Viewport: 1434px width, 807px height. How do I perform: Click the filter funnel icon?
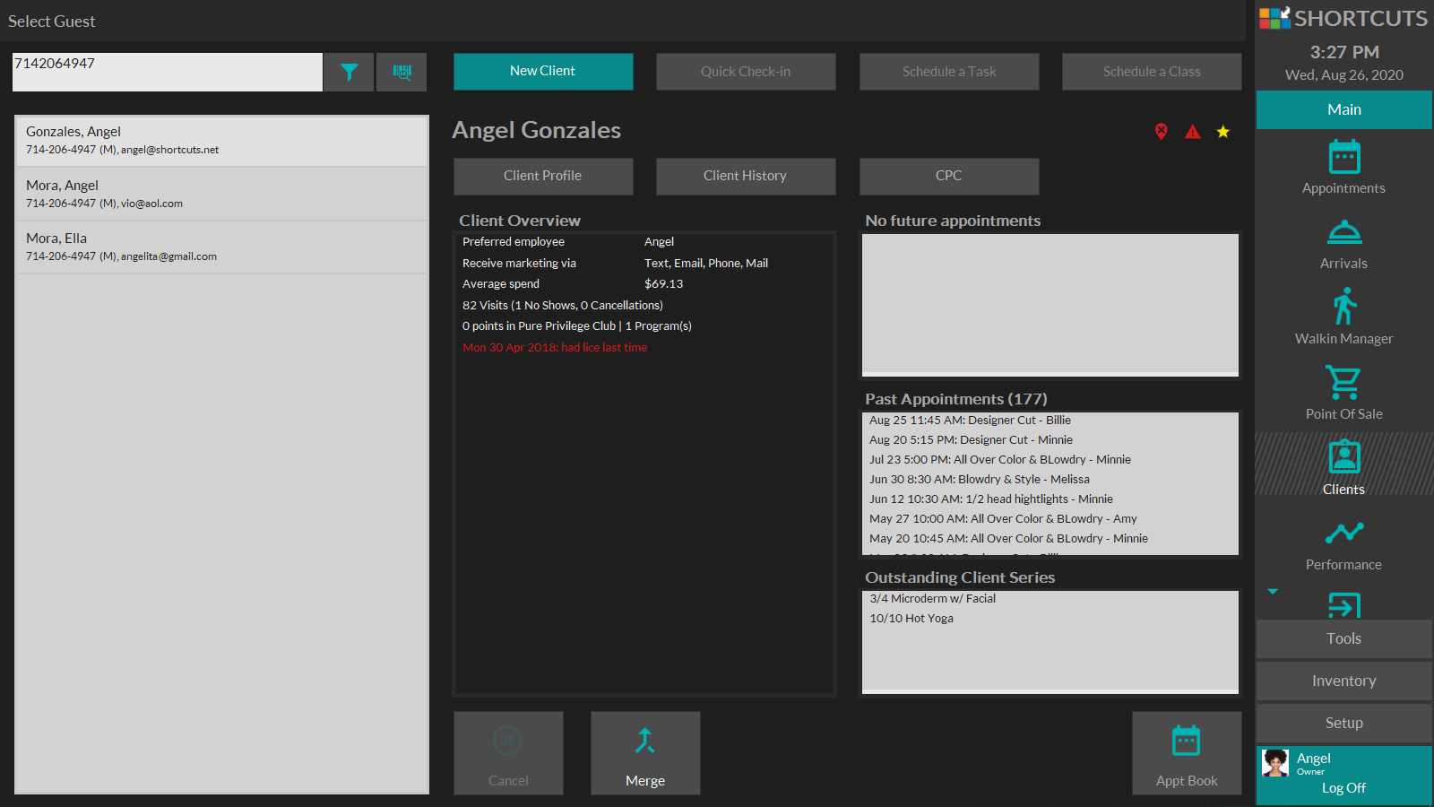349,72
